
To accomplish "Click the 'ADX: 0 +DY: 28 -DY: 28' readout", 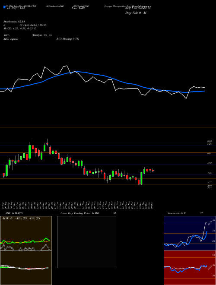I will click(x=21, y=218).
